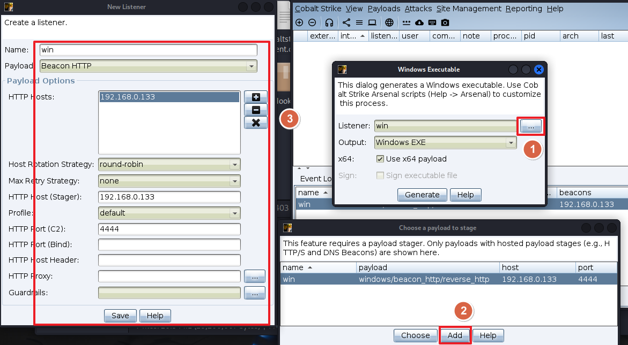
Task: Click Help in New Listener dialog
Action: (155, 316)
